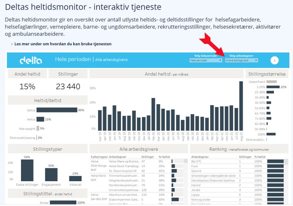293x206 pixels.
Task: Click 'Hareid' in Ranking
Action: point(196,185)
